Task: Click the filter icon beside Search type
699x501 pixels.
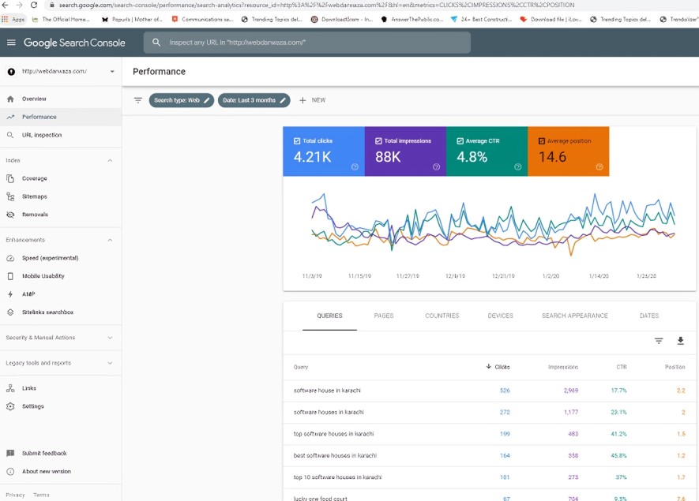Action: 138,100
